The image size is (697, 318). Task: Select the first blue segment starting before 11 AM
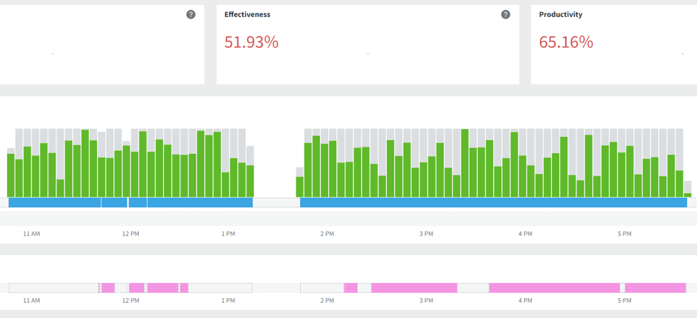tap(55, 203)
